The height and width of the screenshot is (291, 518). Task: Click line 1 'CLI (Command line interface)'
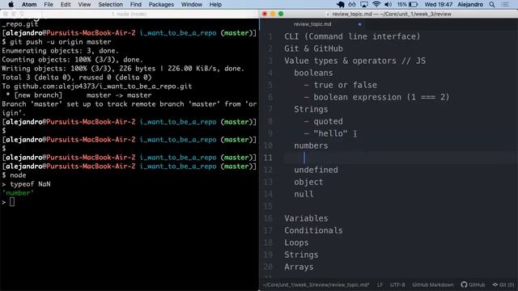pos(352,36)
